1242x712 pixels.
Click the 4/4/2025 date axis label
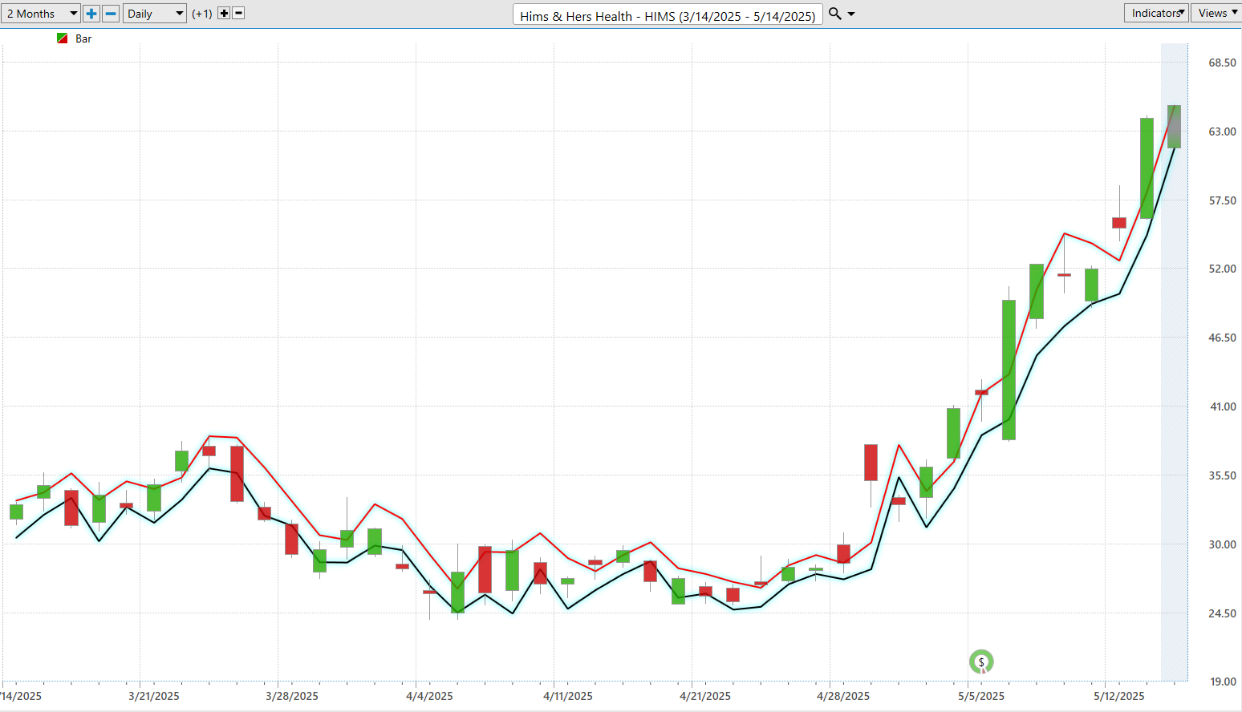tap(429, 696)
